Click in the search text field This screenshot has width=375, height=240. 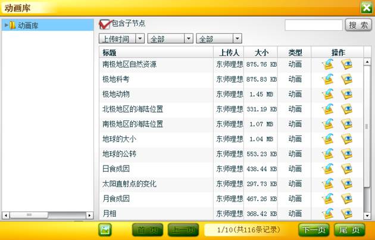(x=313, y=25)
